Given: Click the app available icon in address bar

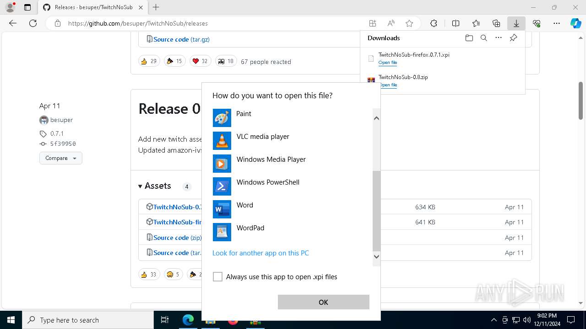Looking at the screenshot, I should (373, 23).
